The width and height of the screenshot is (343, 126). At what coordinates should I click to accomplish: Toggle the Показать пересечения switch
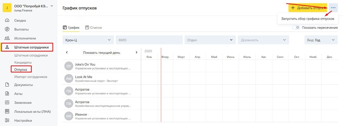pos(296,28)
